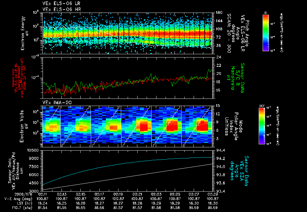Click the SZA axis tick label 93.8
This screenshot has width=307, height=212.
(220, 175)
